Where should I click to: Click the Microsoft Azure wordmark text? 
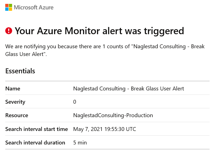34,7
